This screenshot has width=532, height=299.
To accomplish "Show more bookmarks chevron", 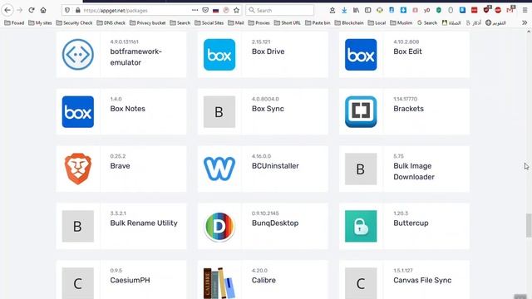I will [525, 22].
